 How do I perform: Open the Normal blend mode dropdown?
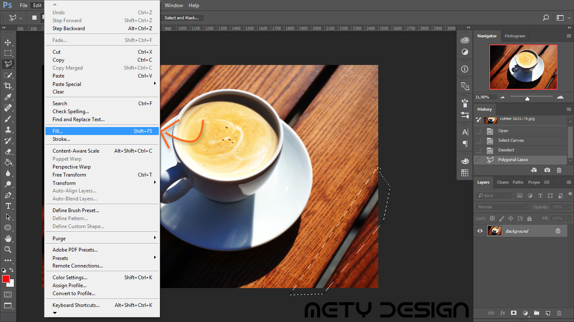pyautogui.click(x=503, y=207)
